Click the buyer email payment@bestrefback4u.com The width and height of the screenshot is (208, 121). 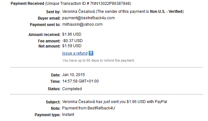[x=88, y=18]
